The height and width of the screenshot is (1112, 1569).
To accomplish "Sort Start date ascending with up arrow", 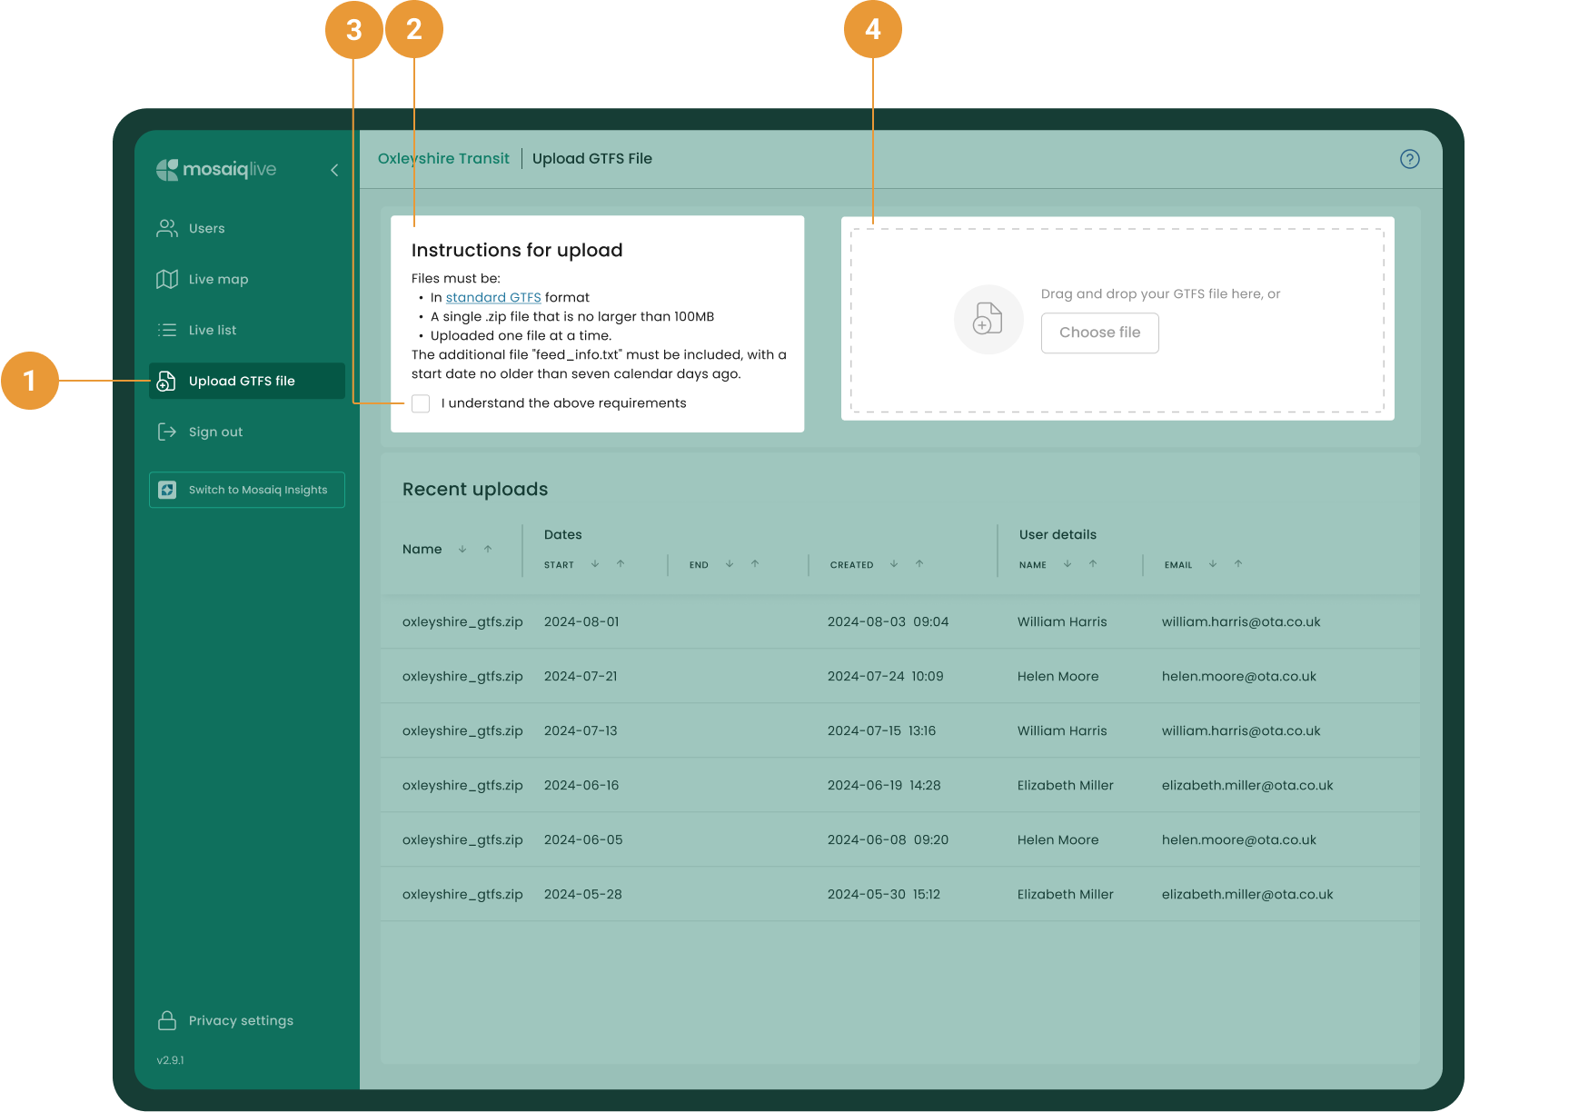I will [621, 564].
